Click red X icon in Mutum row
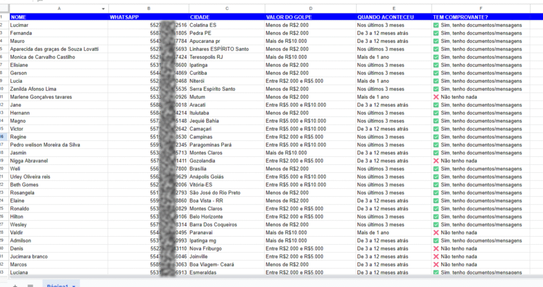Image resolution: width=543 pixels, height=287 pixels. pyautogui.click(x=436, y=97)
